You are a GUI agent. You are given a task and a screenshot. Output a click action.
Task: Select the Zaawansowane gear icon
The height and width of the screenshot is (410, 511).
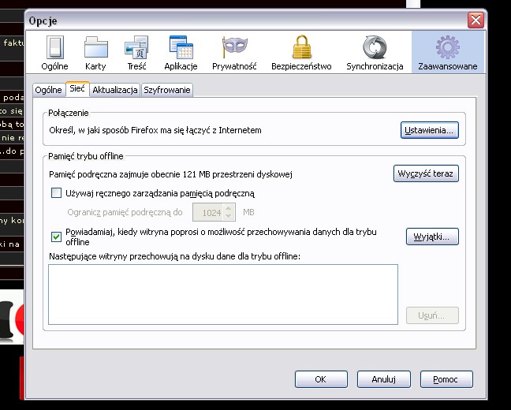pos(447,48)
